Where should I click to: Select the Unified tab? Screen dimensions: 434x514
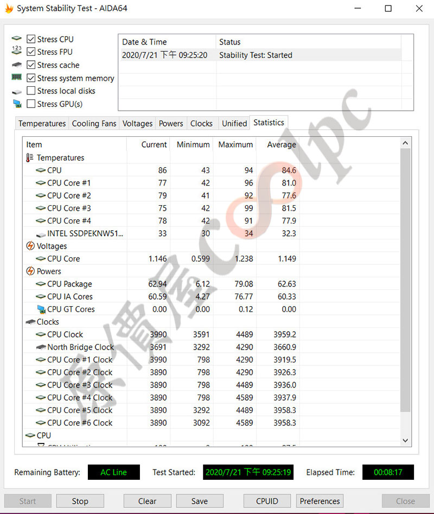click(x=234, y=124)
